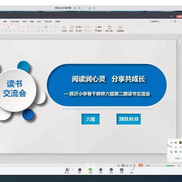Open the shapes (形状) gallery
182x182 pixels.
click(x=72, y=29)
